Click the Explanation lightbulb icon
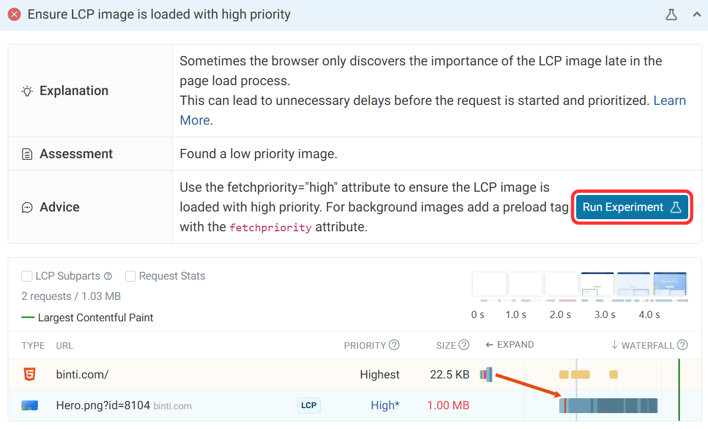This screenshot has height=429, width=708. pyautogui.click(x=27, y=91)
